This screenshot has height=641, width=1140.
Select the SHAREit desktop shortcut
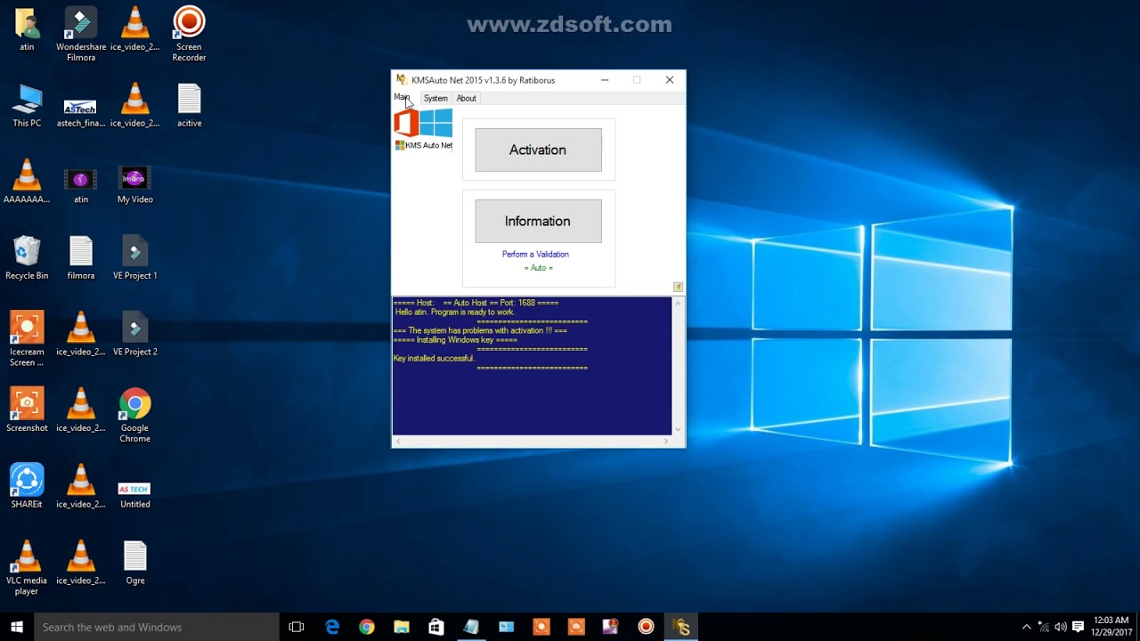pyautogui.click(x=27, y=486)
